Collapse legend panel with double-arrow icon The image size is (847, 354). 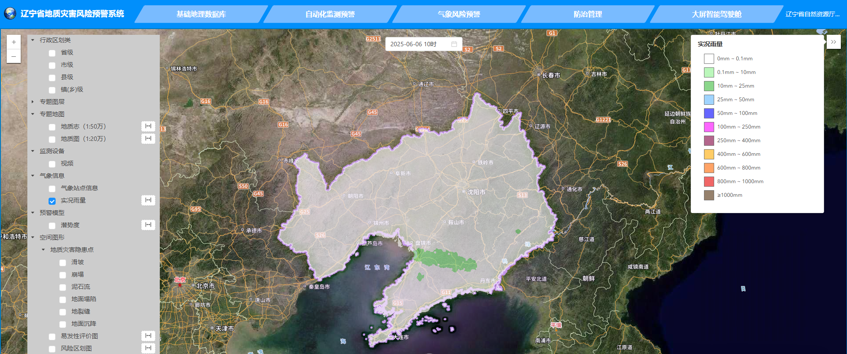(x=833, y=42)
